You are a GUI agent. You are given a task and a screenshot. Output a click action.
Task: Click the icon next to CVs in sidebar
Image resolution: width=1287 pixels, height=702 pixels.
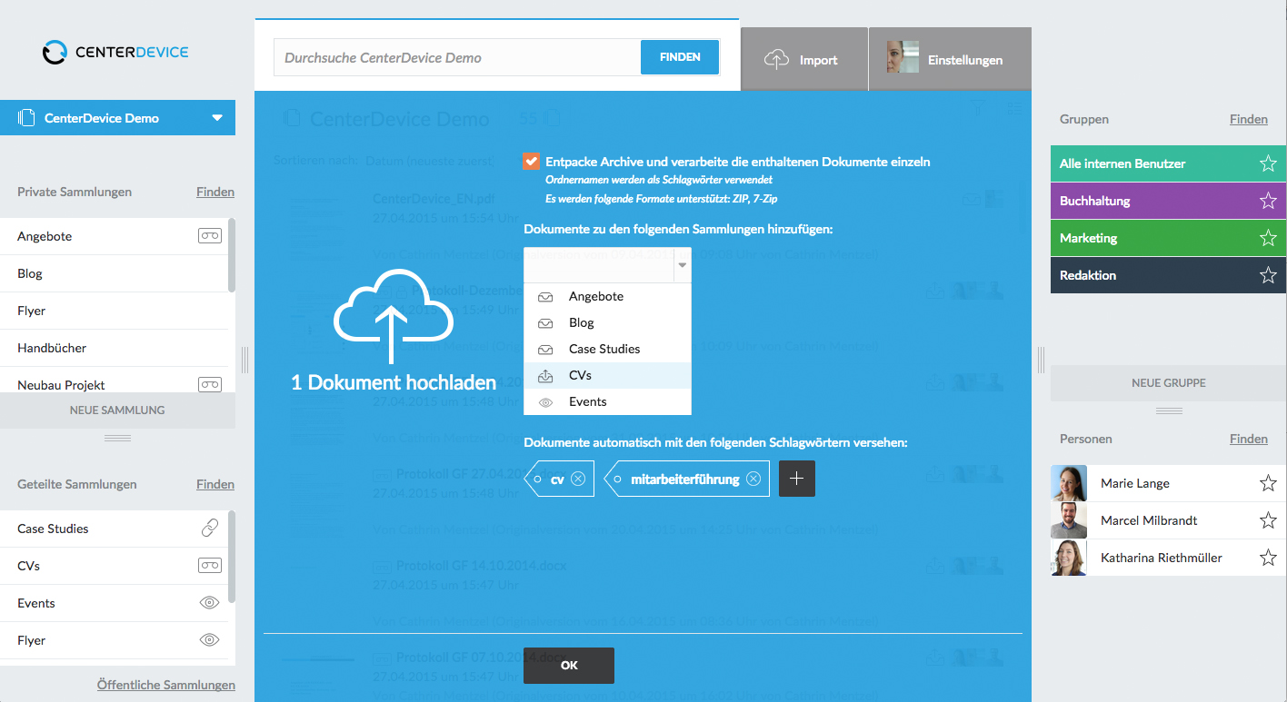[x=210, y=566]
